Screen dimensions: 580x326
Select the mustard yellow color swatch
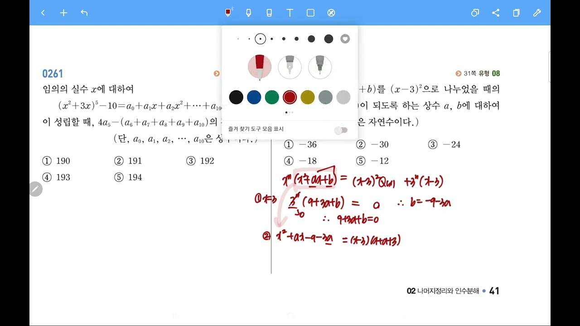pos(308,97)
